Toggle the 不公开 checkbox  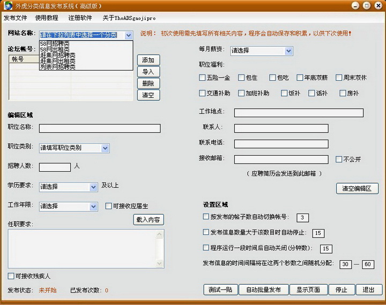tap(339, 159)
